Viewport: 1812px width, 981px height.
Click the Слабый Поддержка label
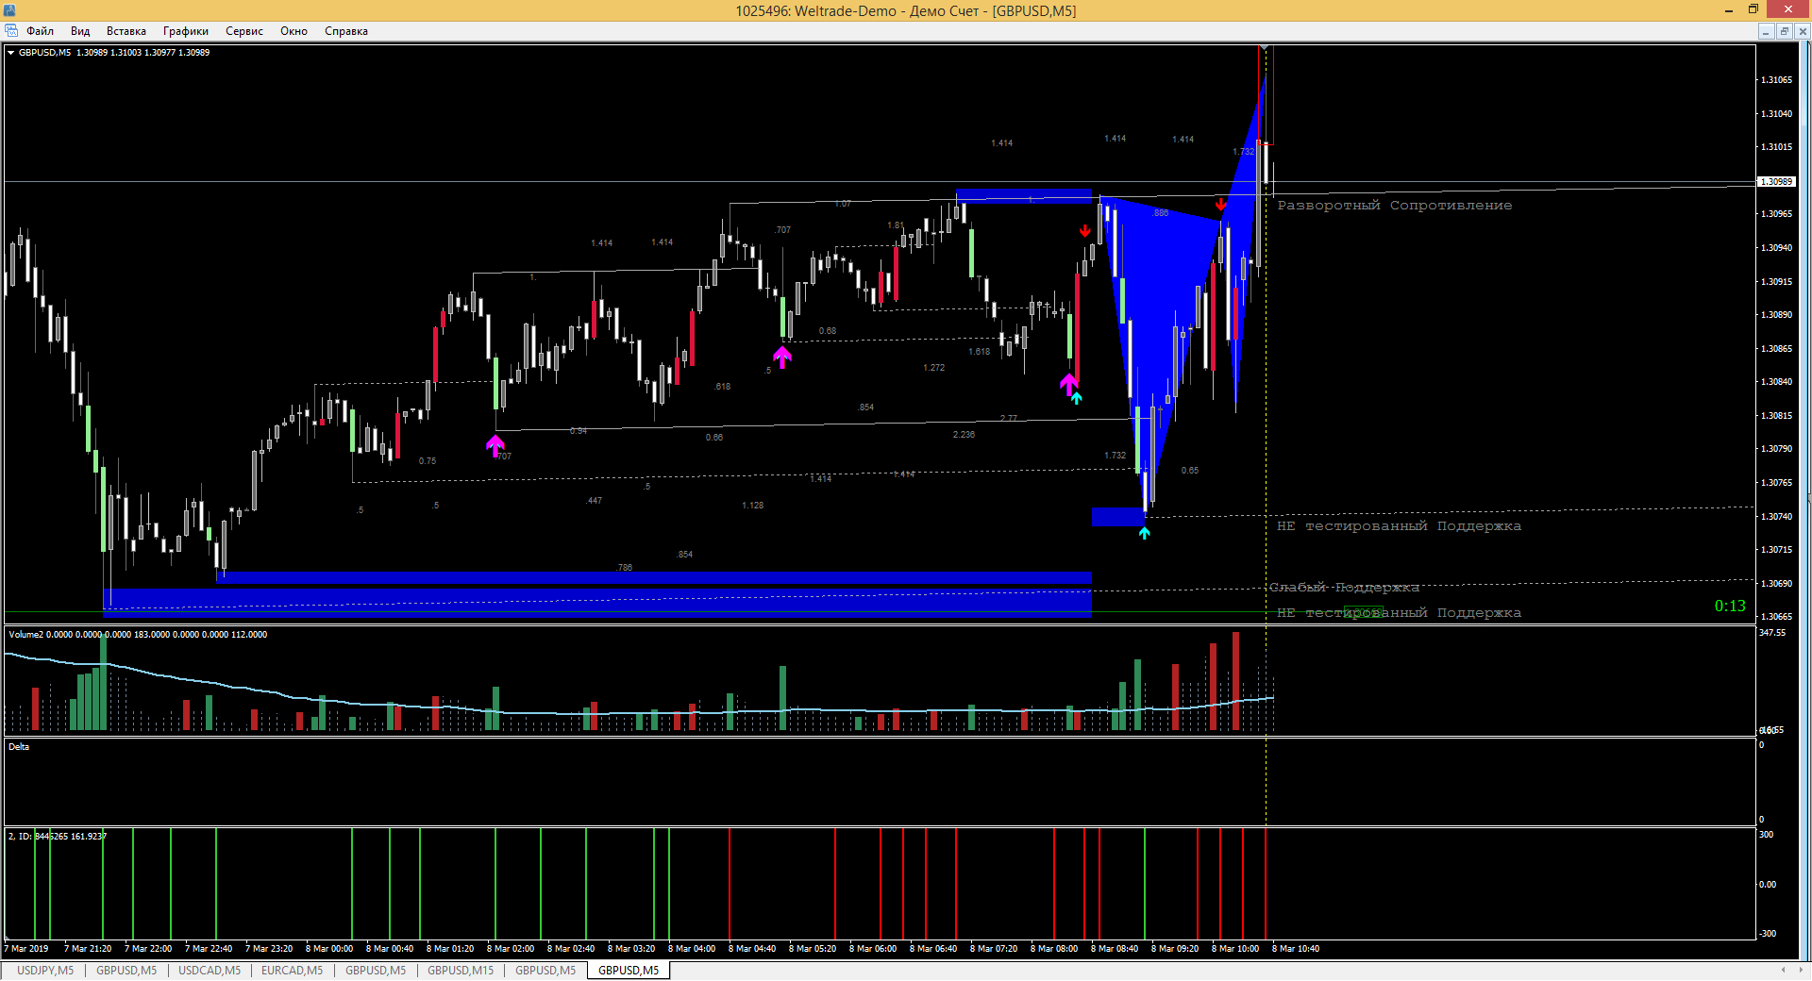[1344, 588]
